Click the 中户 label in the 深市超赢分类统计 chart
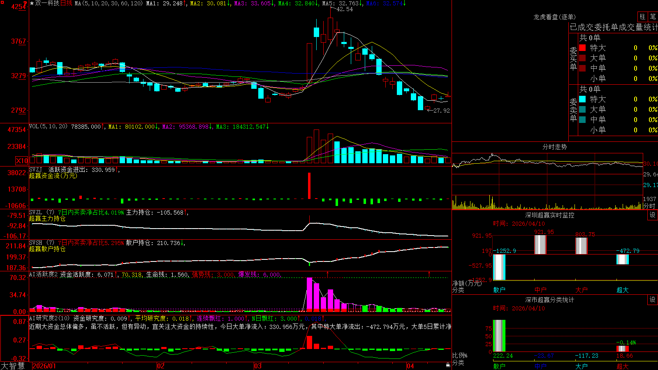Viewport: 658px width, 370px height. click(540, 366)
